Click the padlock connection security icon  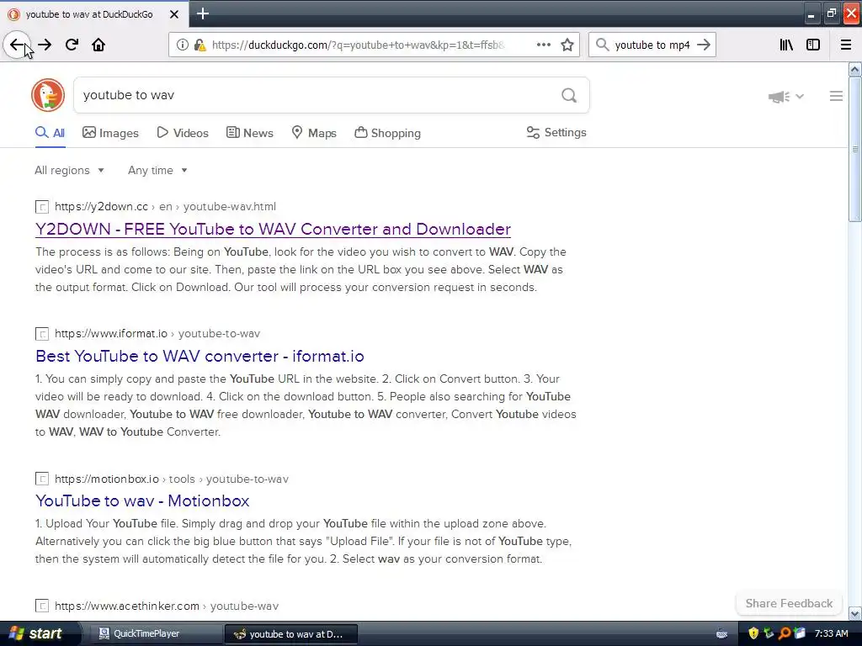tap(200, 45)
